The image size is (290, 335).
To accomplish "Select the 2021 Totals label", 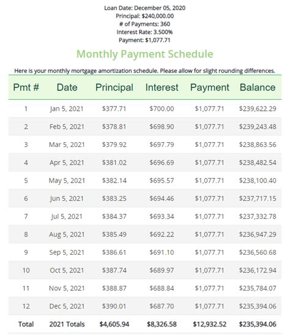I will point(67,324).
